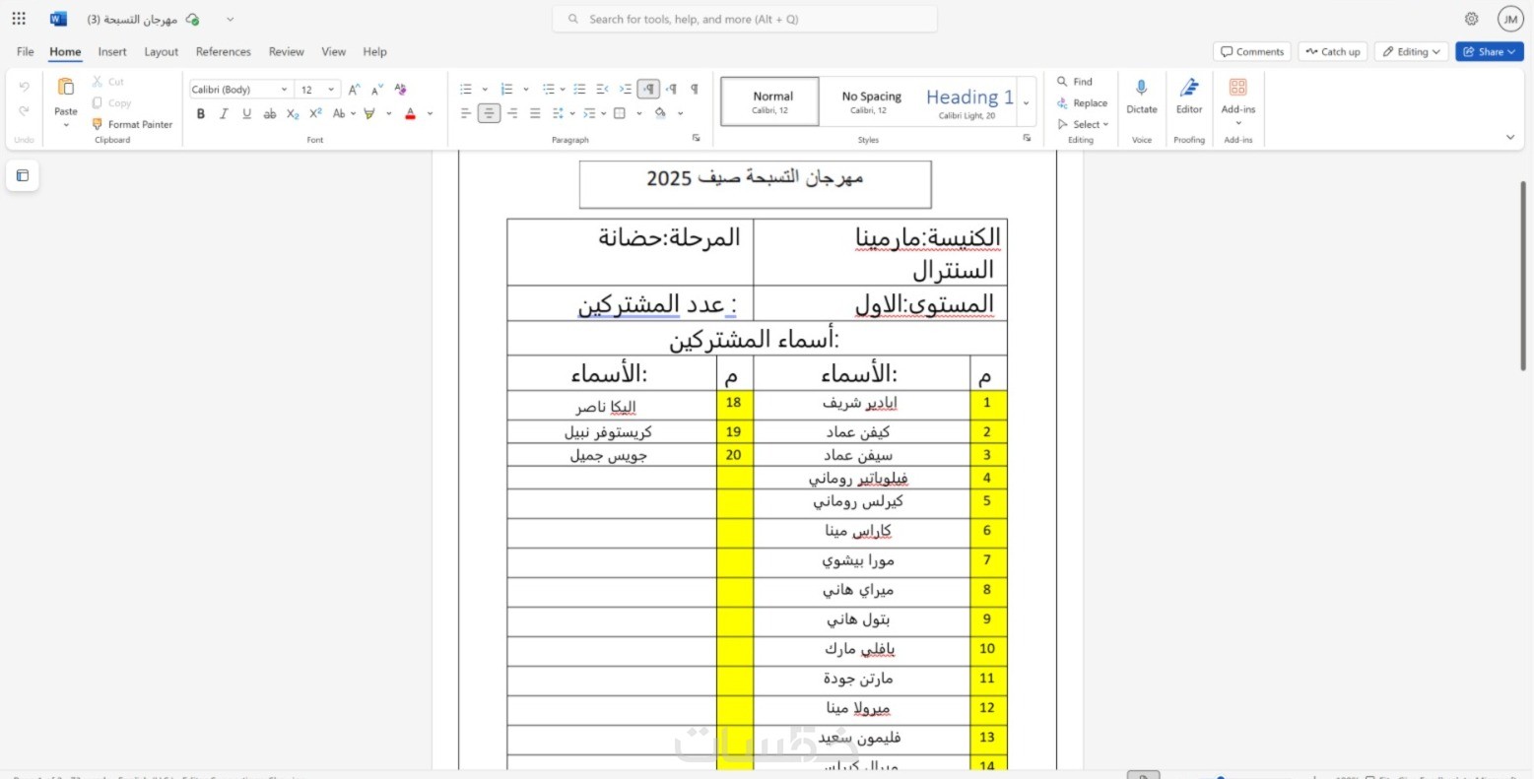Click Find in the Editing group
The image size is (1534, 779).
tap(1075, 82)
